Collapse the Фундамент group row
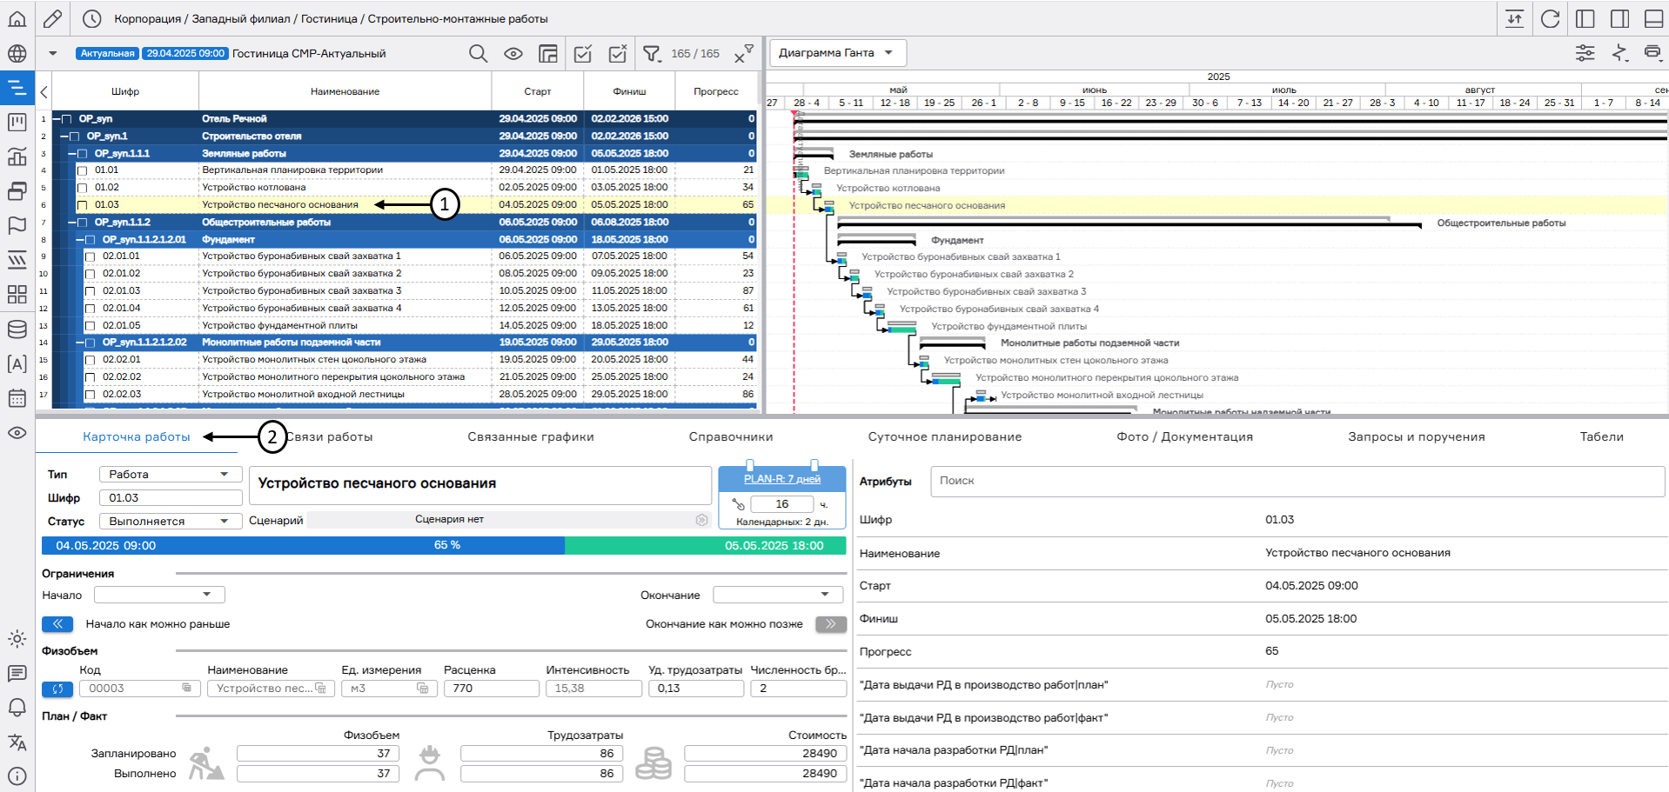The image size is (1669, 792). [x=80, y=240]
